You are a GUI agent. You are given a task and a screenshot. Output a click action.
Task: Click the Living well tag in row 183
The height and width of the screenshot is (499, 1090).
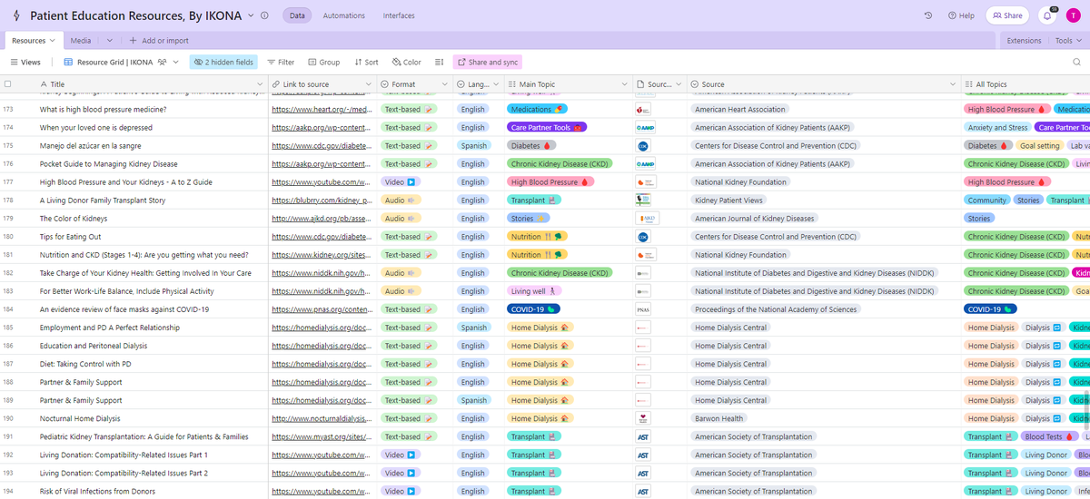point(536,291)
